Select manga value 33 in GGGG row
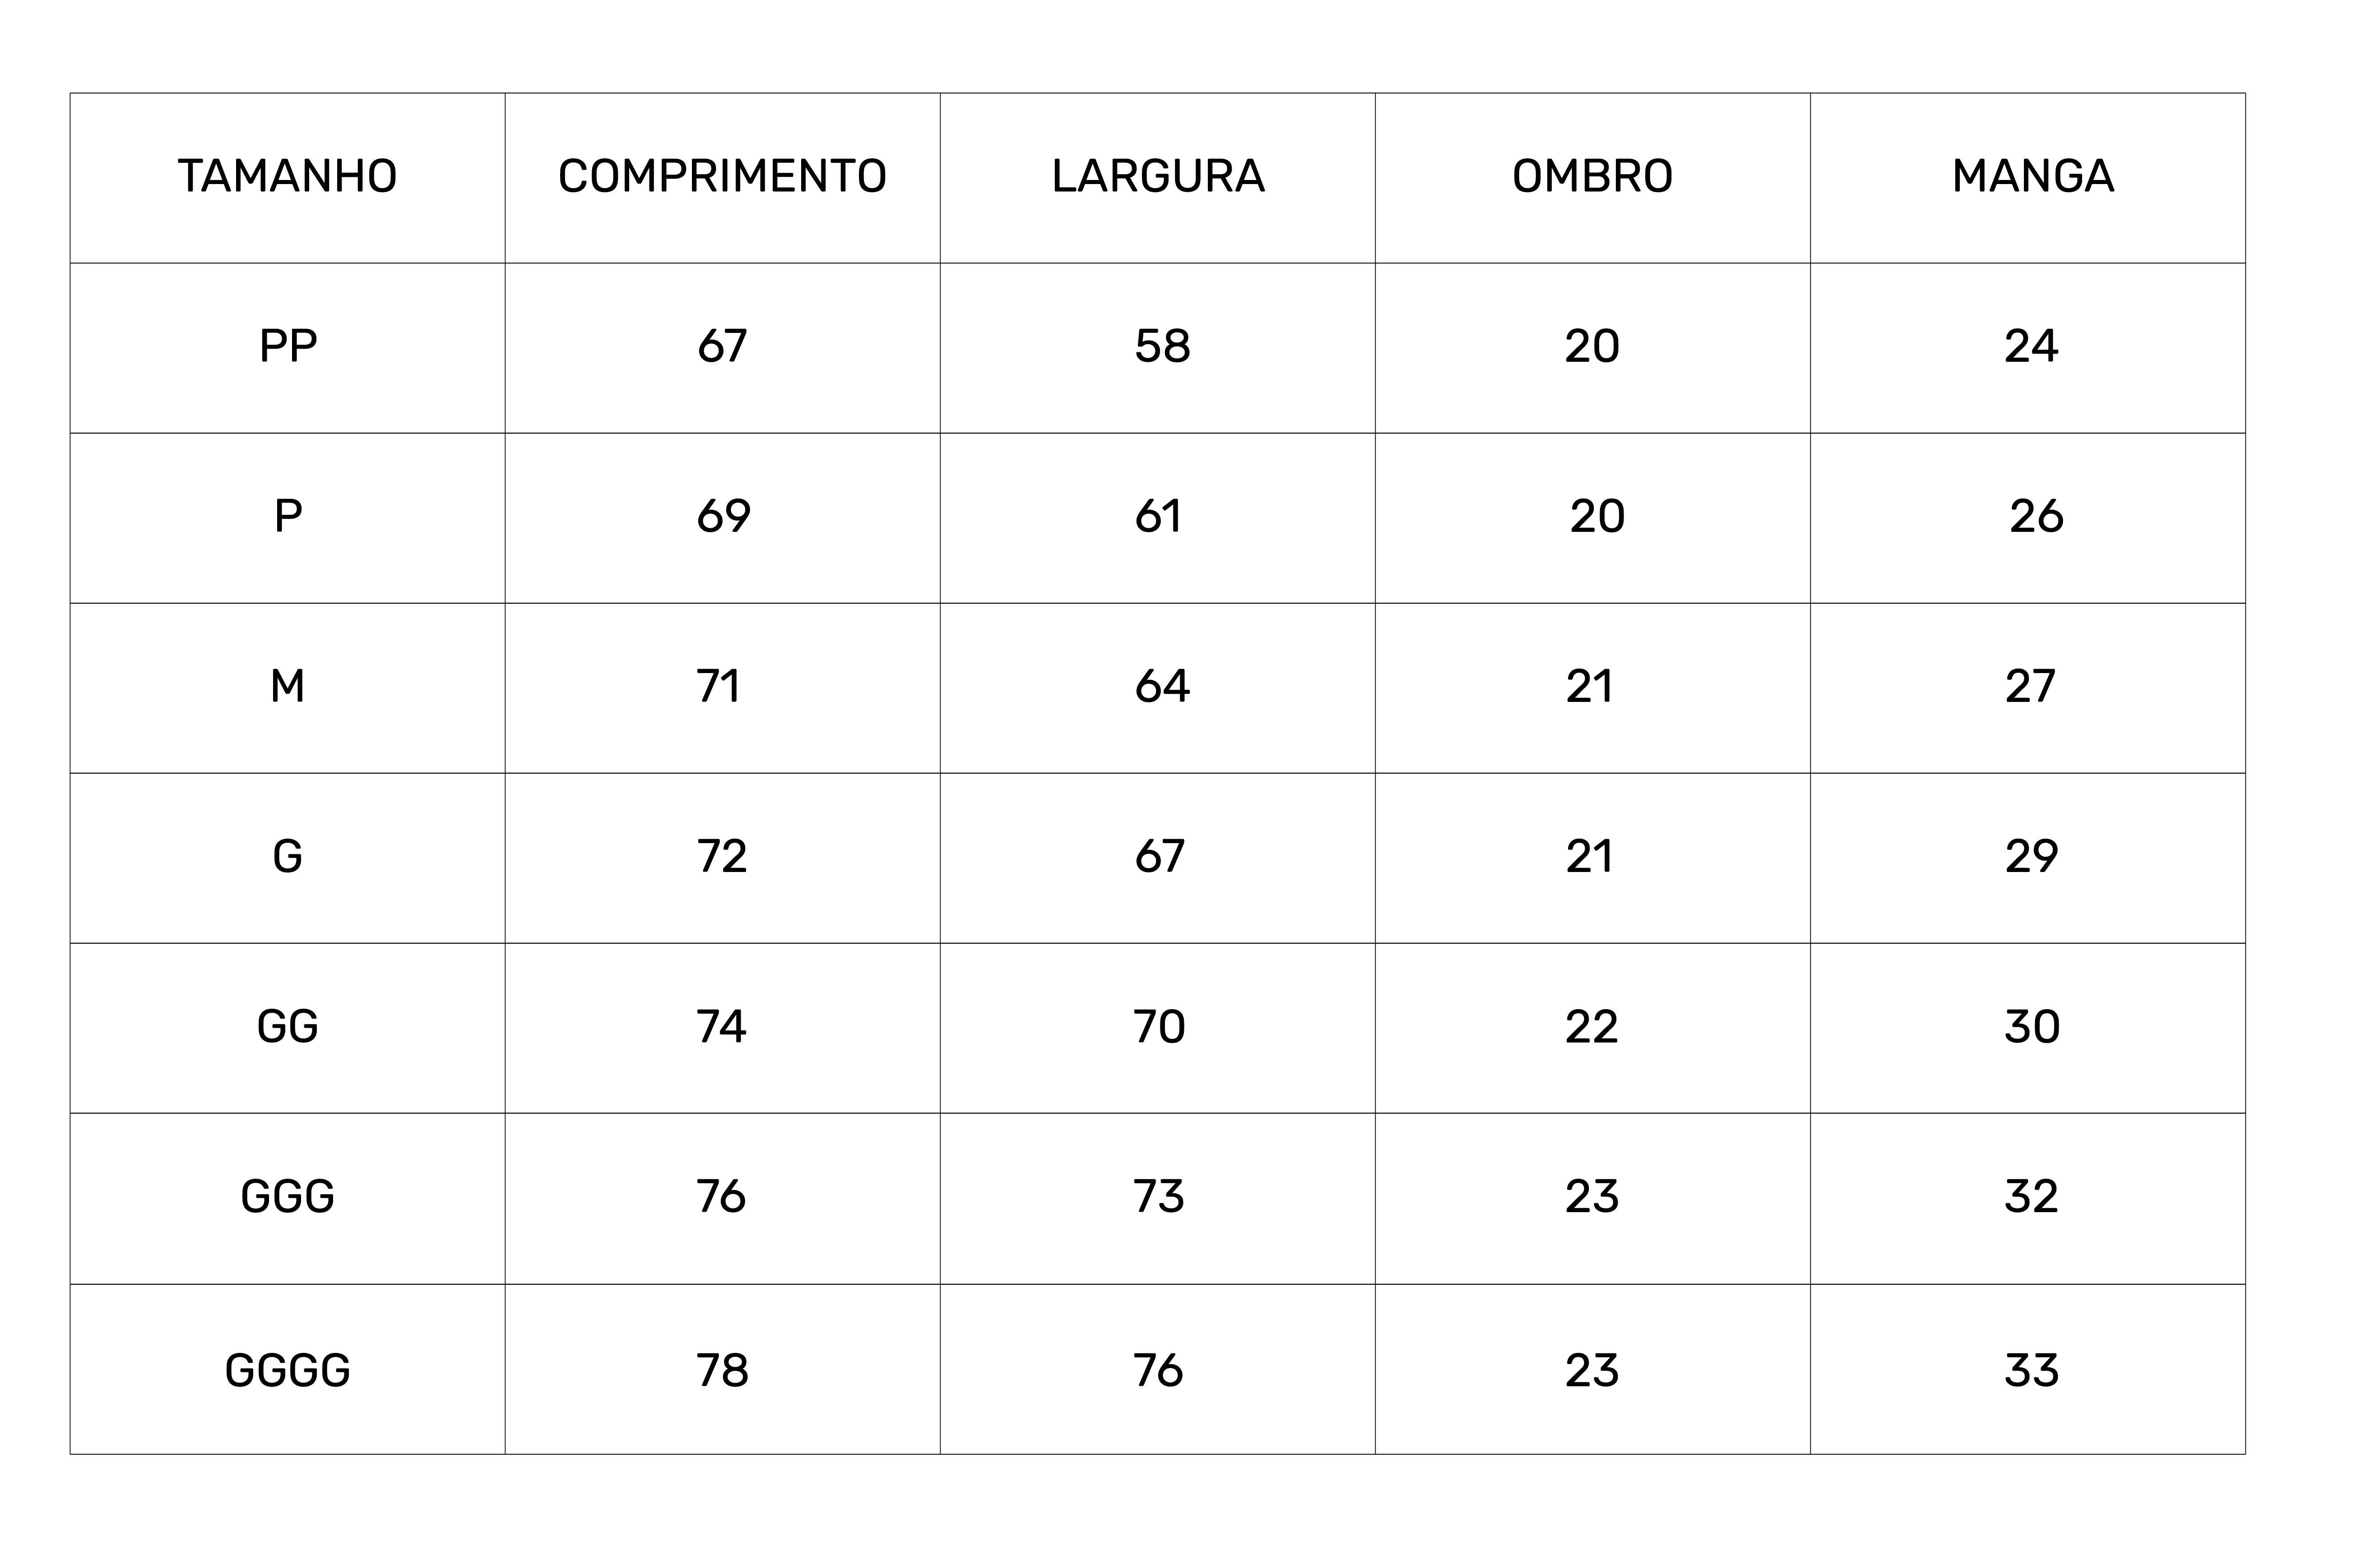This screenshot has width=2380, height=1541. [x=2031, y=1370]
